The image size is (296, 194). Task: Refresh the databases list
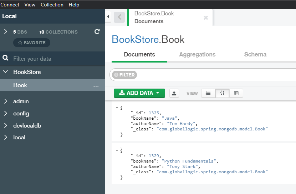97,31
